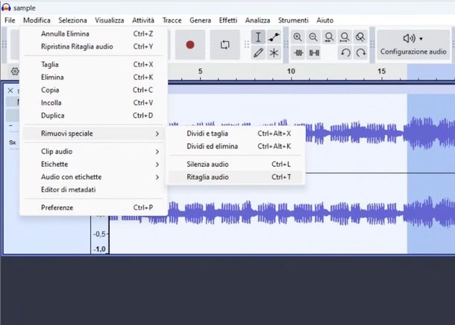Screen dimensions: 455x325
Task: Open the Seleziona menu
Action: click(x=72, y=20)
